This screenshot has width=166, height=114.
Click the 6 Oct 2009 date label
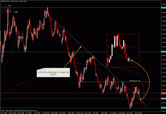click(129, 113)
